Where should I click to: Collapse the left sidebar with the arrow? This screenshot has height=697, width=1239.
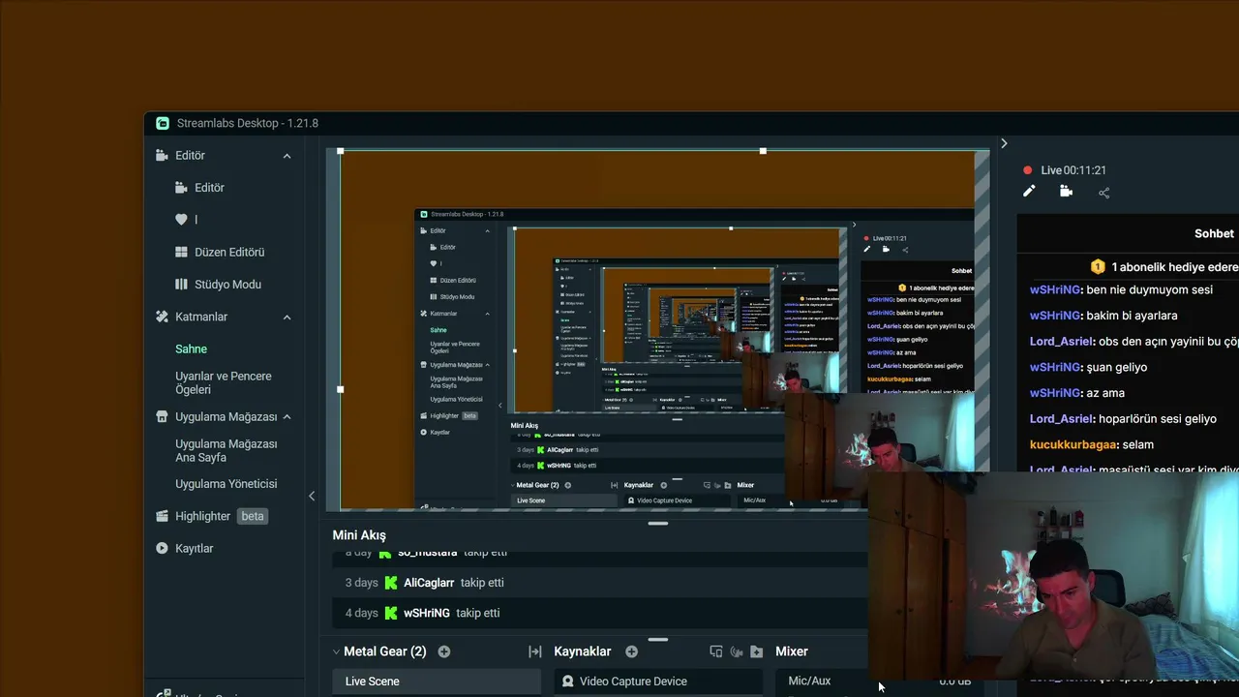(x=312, y=496)
